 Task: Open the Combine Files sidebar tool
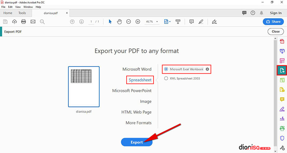click(x=282, y=51)
